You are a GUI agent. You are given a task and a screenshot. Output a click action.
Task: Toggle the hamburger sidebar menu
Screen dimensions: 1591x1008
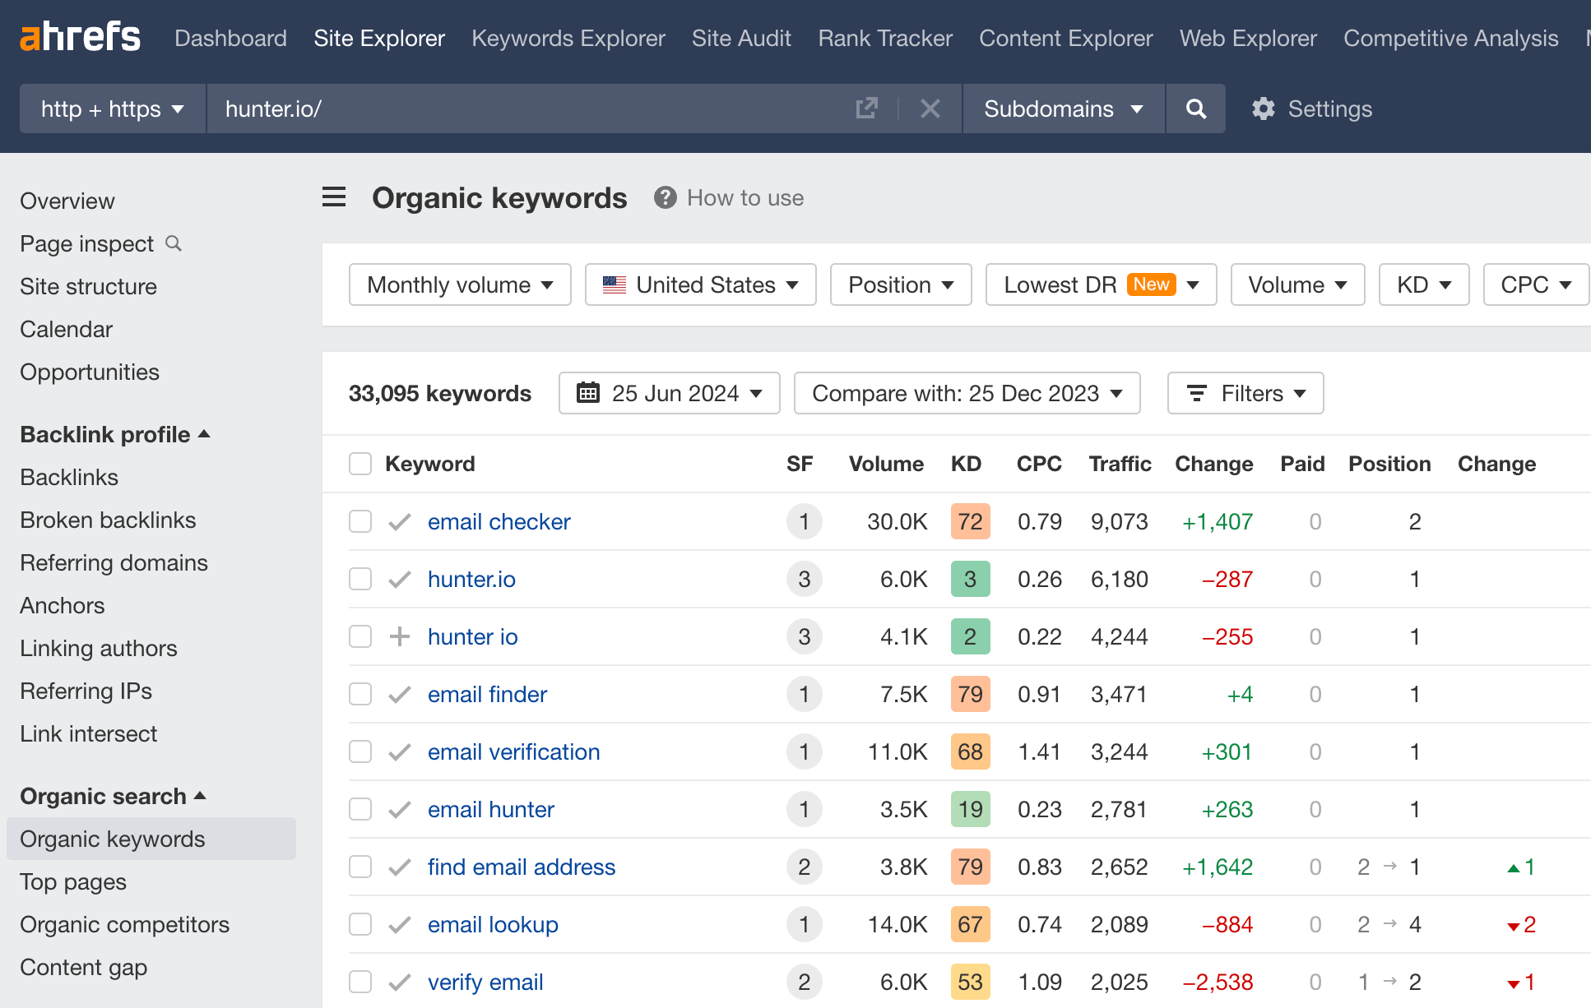point(334,197)
